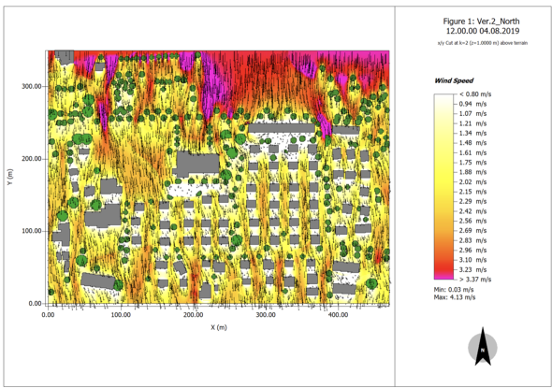
Task: Click the '3.23 m/s' legend label
Action: pyautogui.click(x=472, y=269)
